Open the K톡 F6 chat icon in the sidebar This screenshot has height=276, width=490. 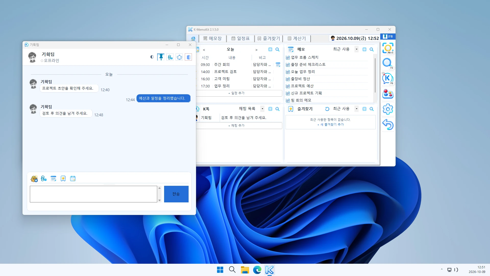[x=388, y=78]
